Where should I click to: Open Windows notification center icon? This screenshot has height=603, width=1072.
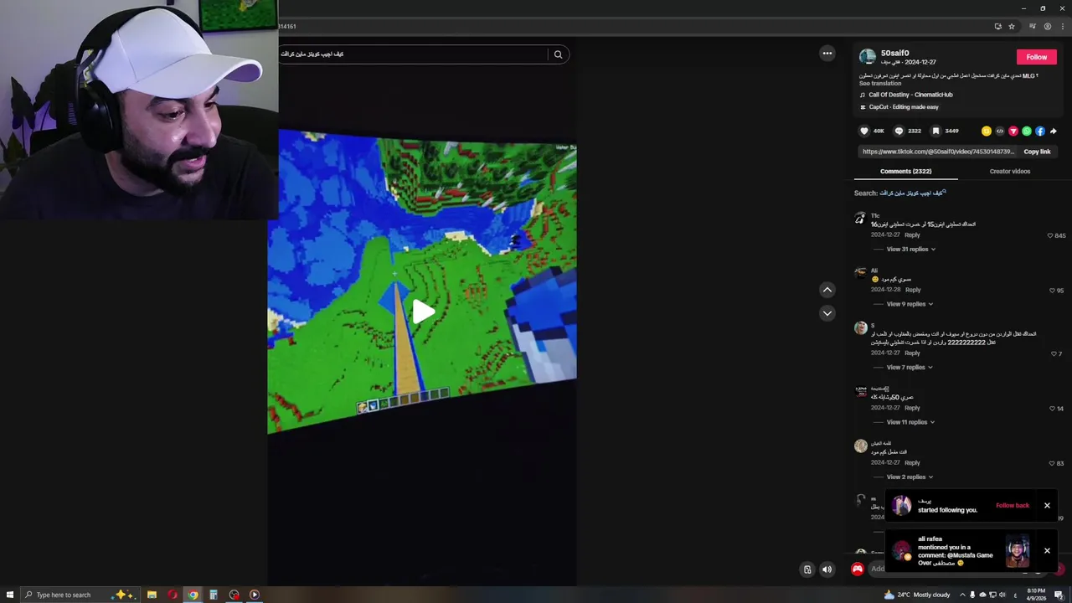pyautogui.click(x=1059, y=595)
